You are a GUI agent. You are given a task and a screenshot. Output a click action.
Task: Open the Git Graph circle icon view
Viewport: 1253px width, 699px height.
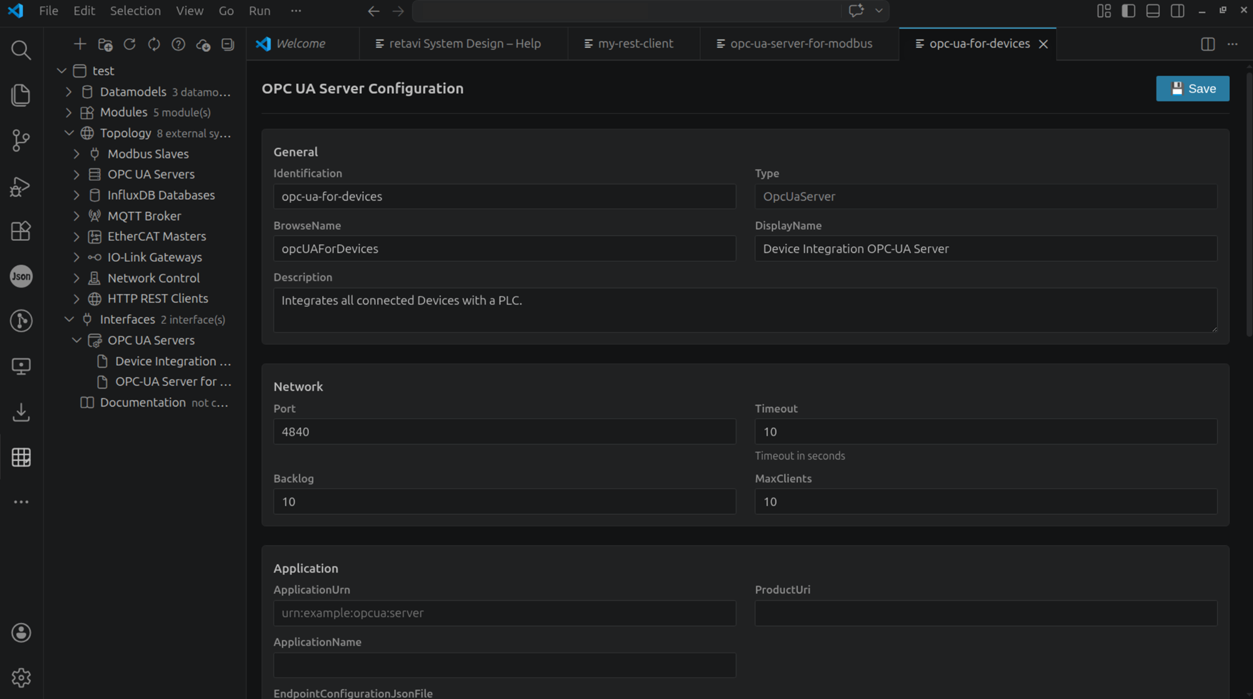tap(21, 321)
